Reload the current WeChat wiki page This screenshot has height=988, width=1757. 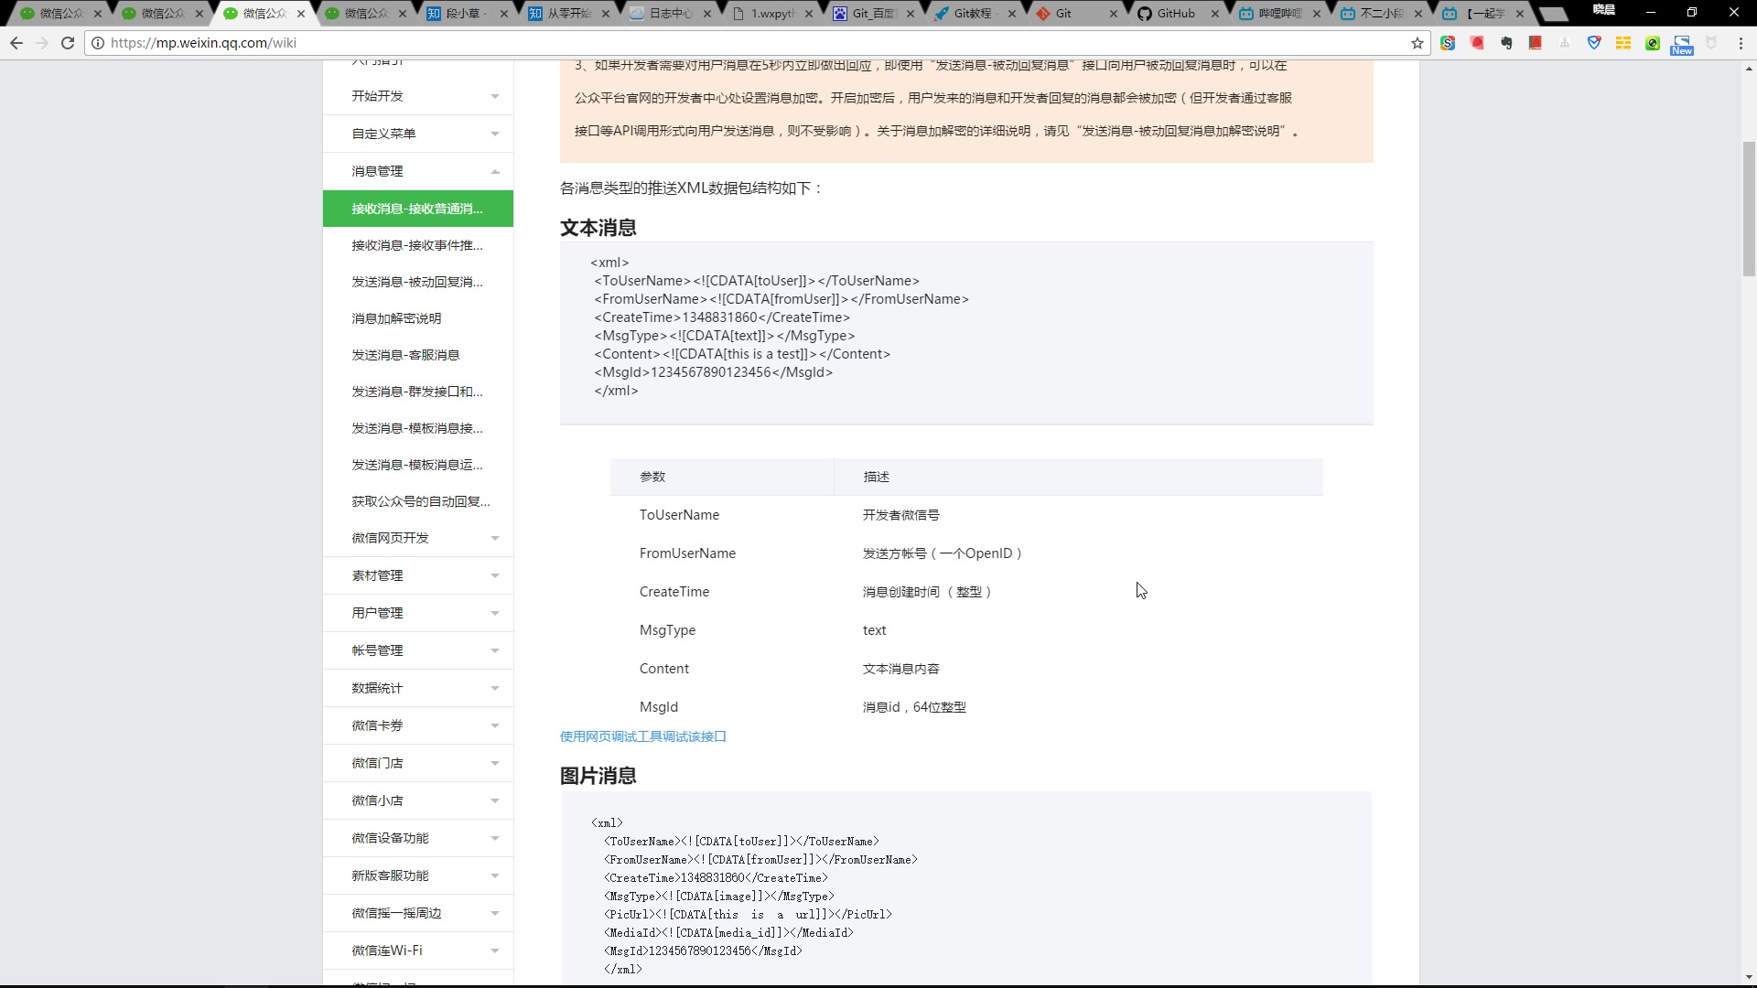pos(68,43)
